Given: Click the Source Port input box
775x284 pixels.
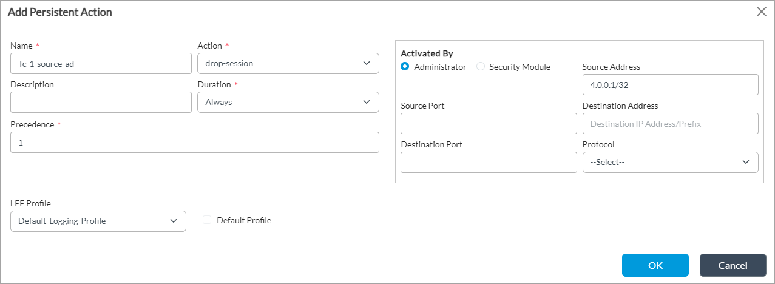Looking at the screenshot, I should point(489,123).
